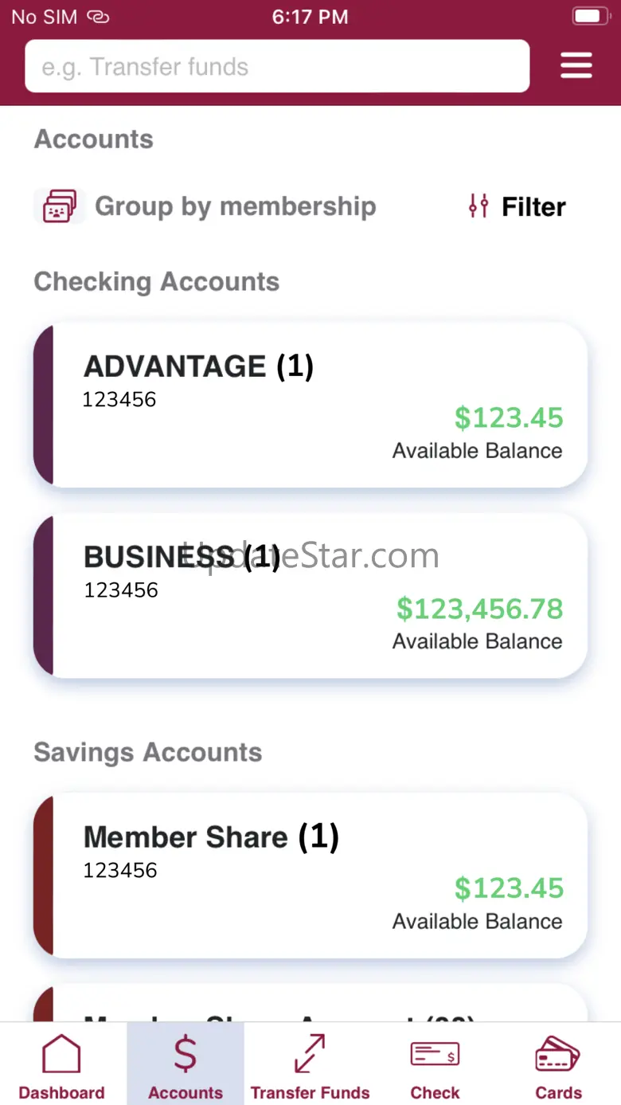
Task: Tap the Filter label
Action: tap(533, 207)
